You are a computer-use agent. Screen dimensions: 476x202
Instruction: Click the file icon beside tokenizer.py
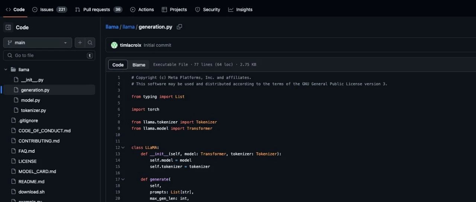(16, 110)
